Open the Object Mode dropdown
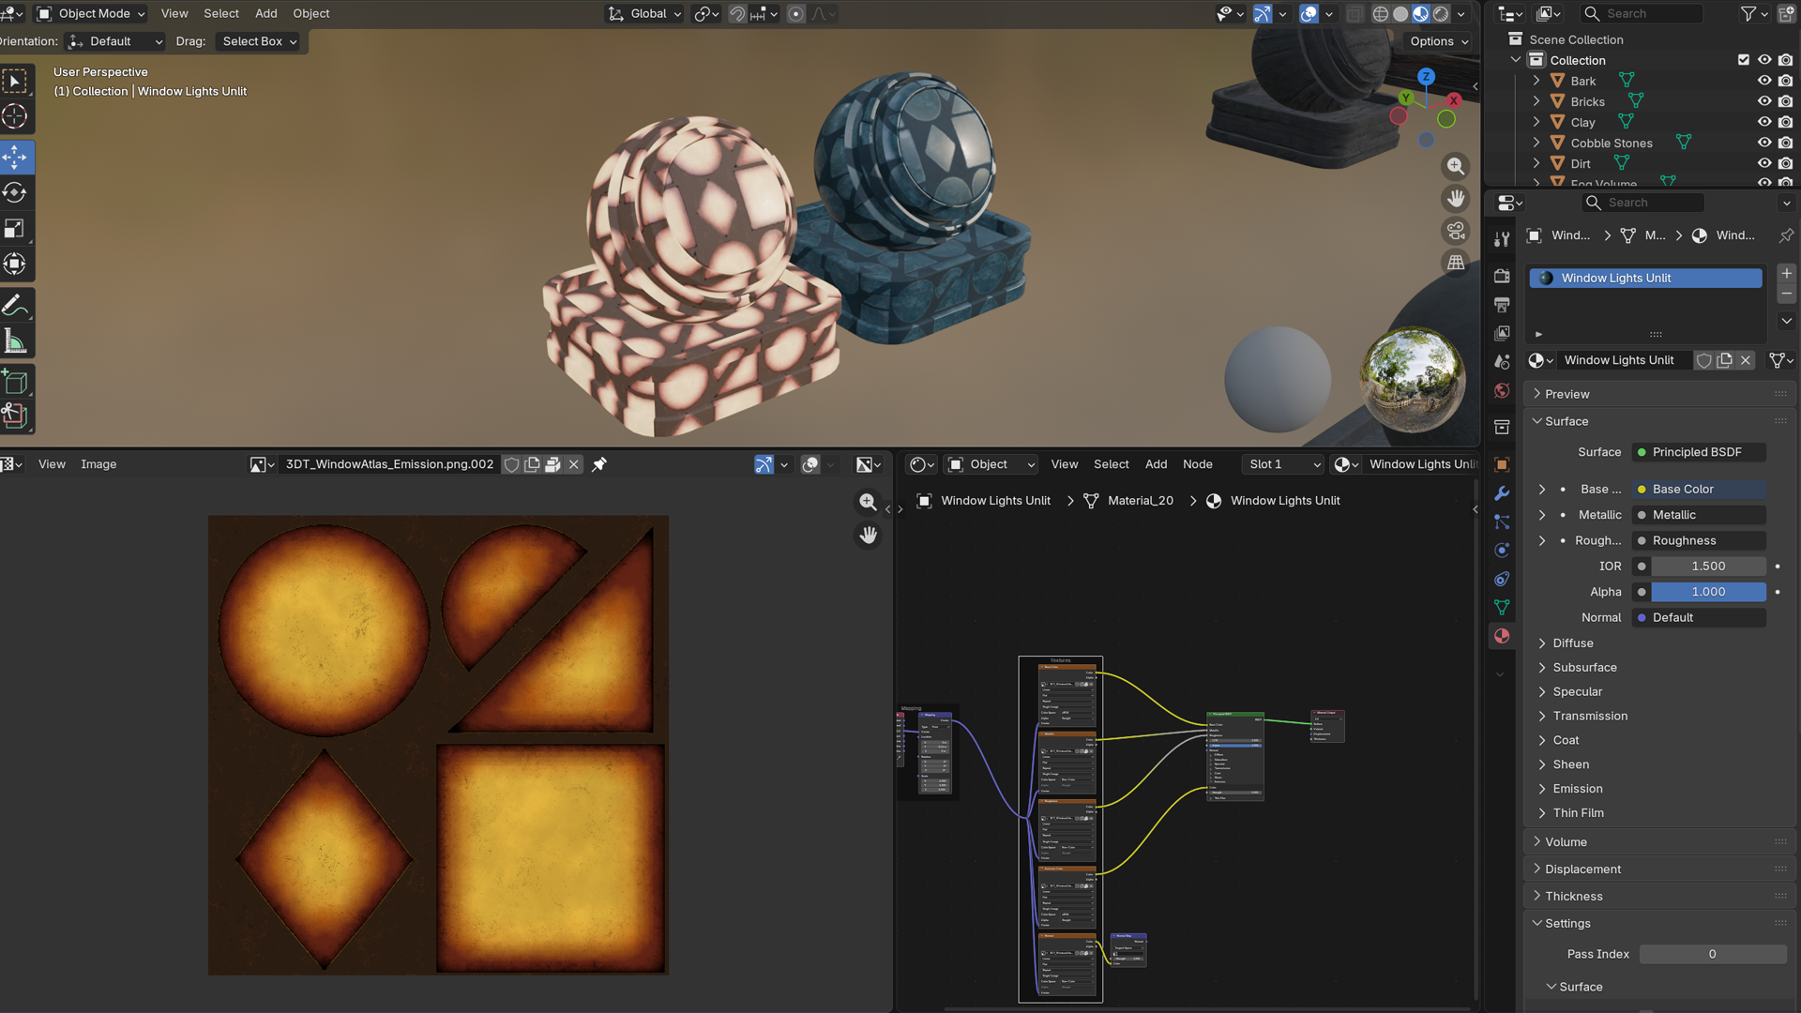1801x1013 pixels. (91, 14)
